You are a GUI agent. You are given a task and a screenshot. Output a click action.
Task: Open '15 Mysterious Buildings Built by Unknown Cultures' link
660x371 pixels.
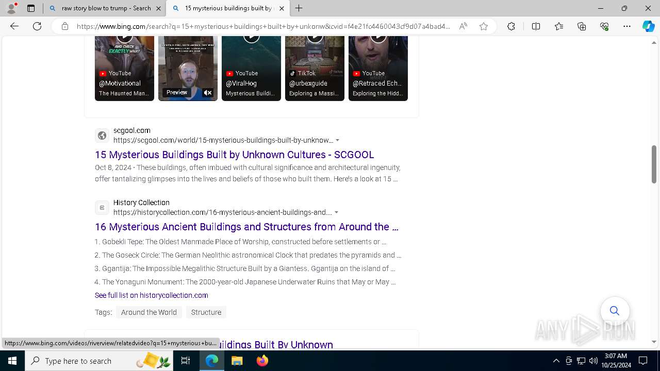[x=235, y=155]
